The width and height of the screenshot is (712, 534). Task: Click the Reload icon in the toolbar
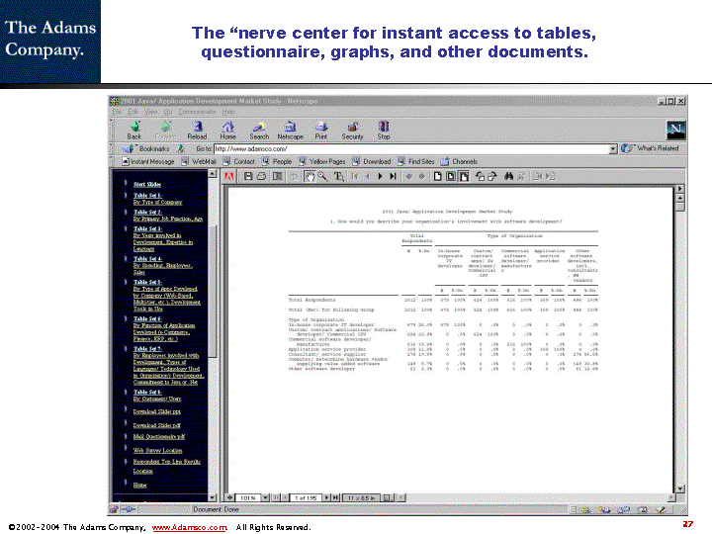coord(197,130)
